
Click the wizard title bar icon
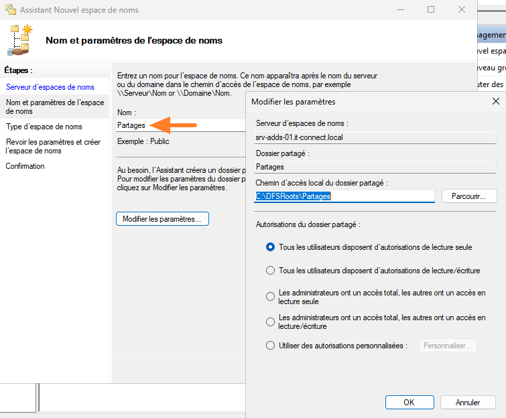coord(9,11)
